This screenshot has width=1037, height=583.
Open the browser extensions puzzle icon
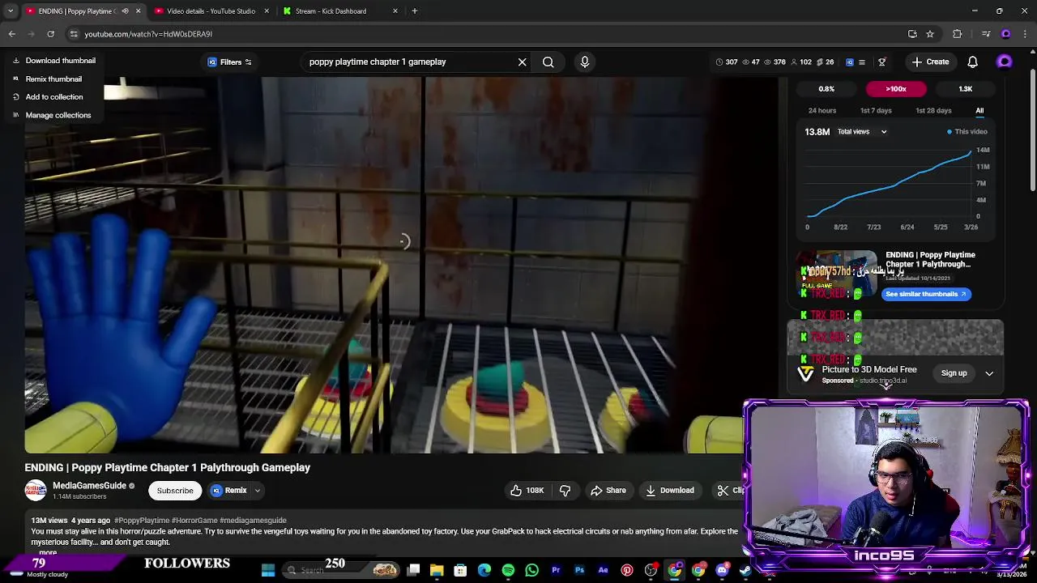point(958,34)
